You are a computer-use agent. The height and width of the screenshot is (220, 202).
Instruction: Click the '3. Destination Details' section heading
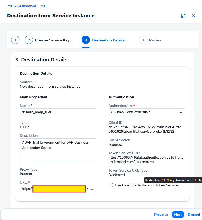point(41,60)
